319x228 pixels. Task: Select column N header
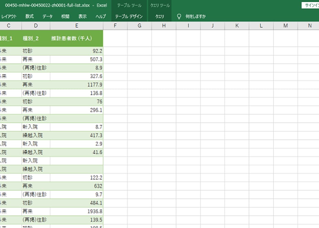[x=308, y=26]
